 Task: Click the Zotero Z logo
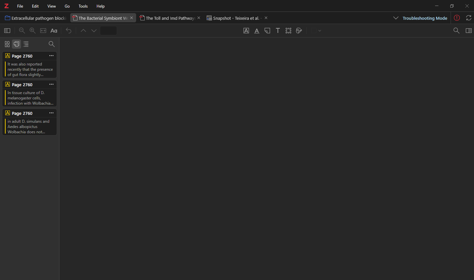click(6, 6)
